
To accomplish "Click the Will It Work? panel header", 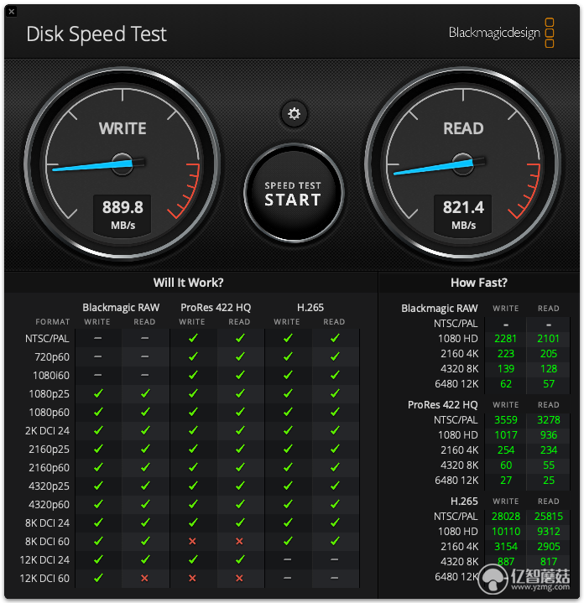I will tap(189, 283).
